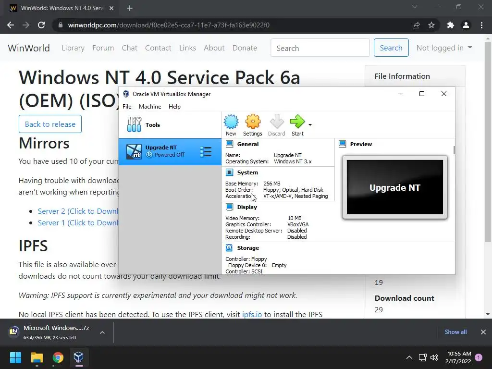Open the Forum nav link
Viewport: 492px width, 369px height.
tap(103, 48)
